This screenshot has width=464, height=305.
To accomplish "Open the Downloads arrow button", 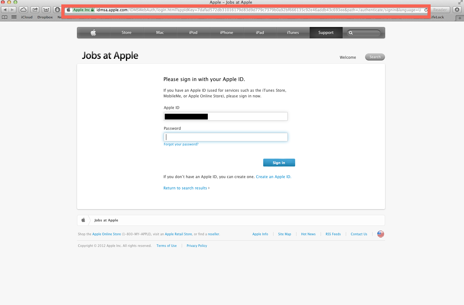I will [457, 10].
